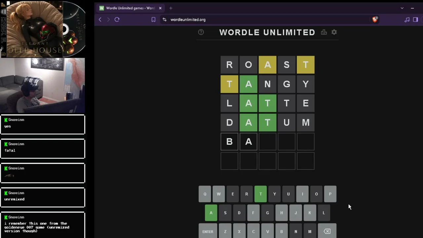Click the yellow A tile in ROAST row

[268, 65]
